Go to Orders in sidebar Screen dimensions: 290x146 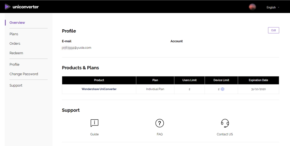coord(15,44)
